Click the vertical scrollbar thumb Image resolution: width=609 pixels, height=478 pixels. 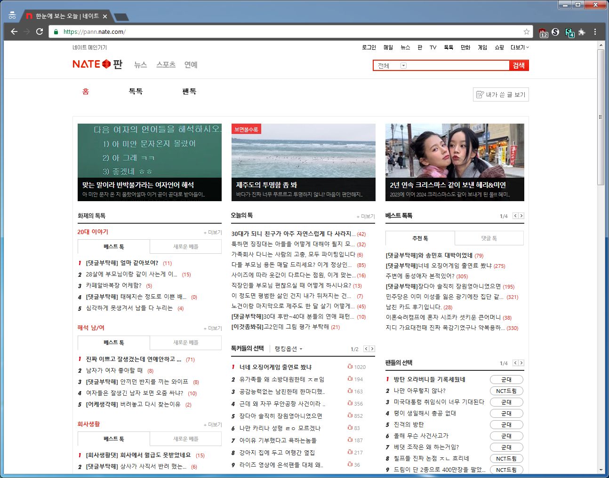point(601,117)
